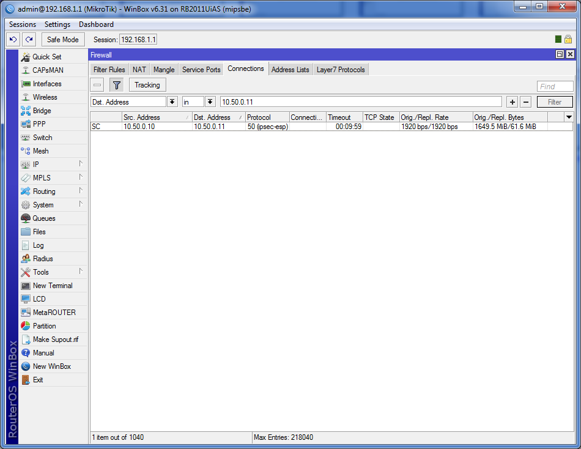Expand the IP submenu
The image size is (581, 449).
tap(53, 165)
